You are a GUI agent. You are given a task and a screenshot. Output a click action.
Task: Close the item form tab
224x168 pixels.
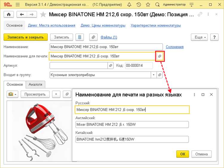(217, 14)
